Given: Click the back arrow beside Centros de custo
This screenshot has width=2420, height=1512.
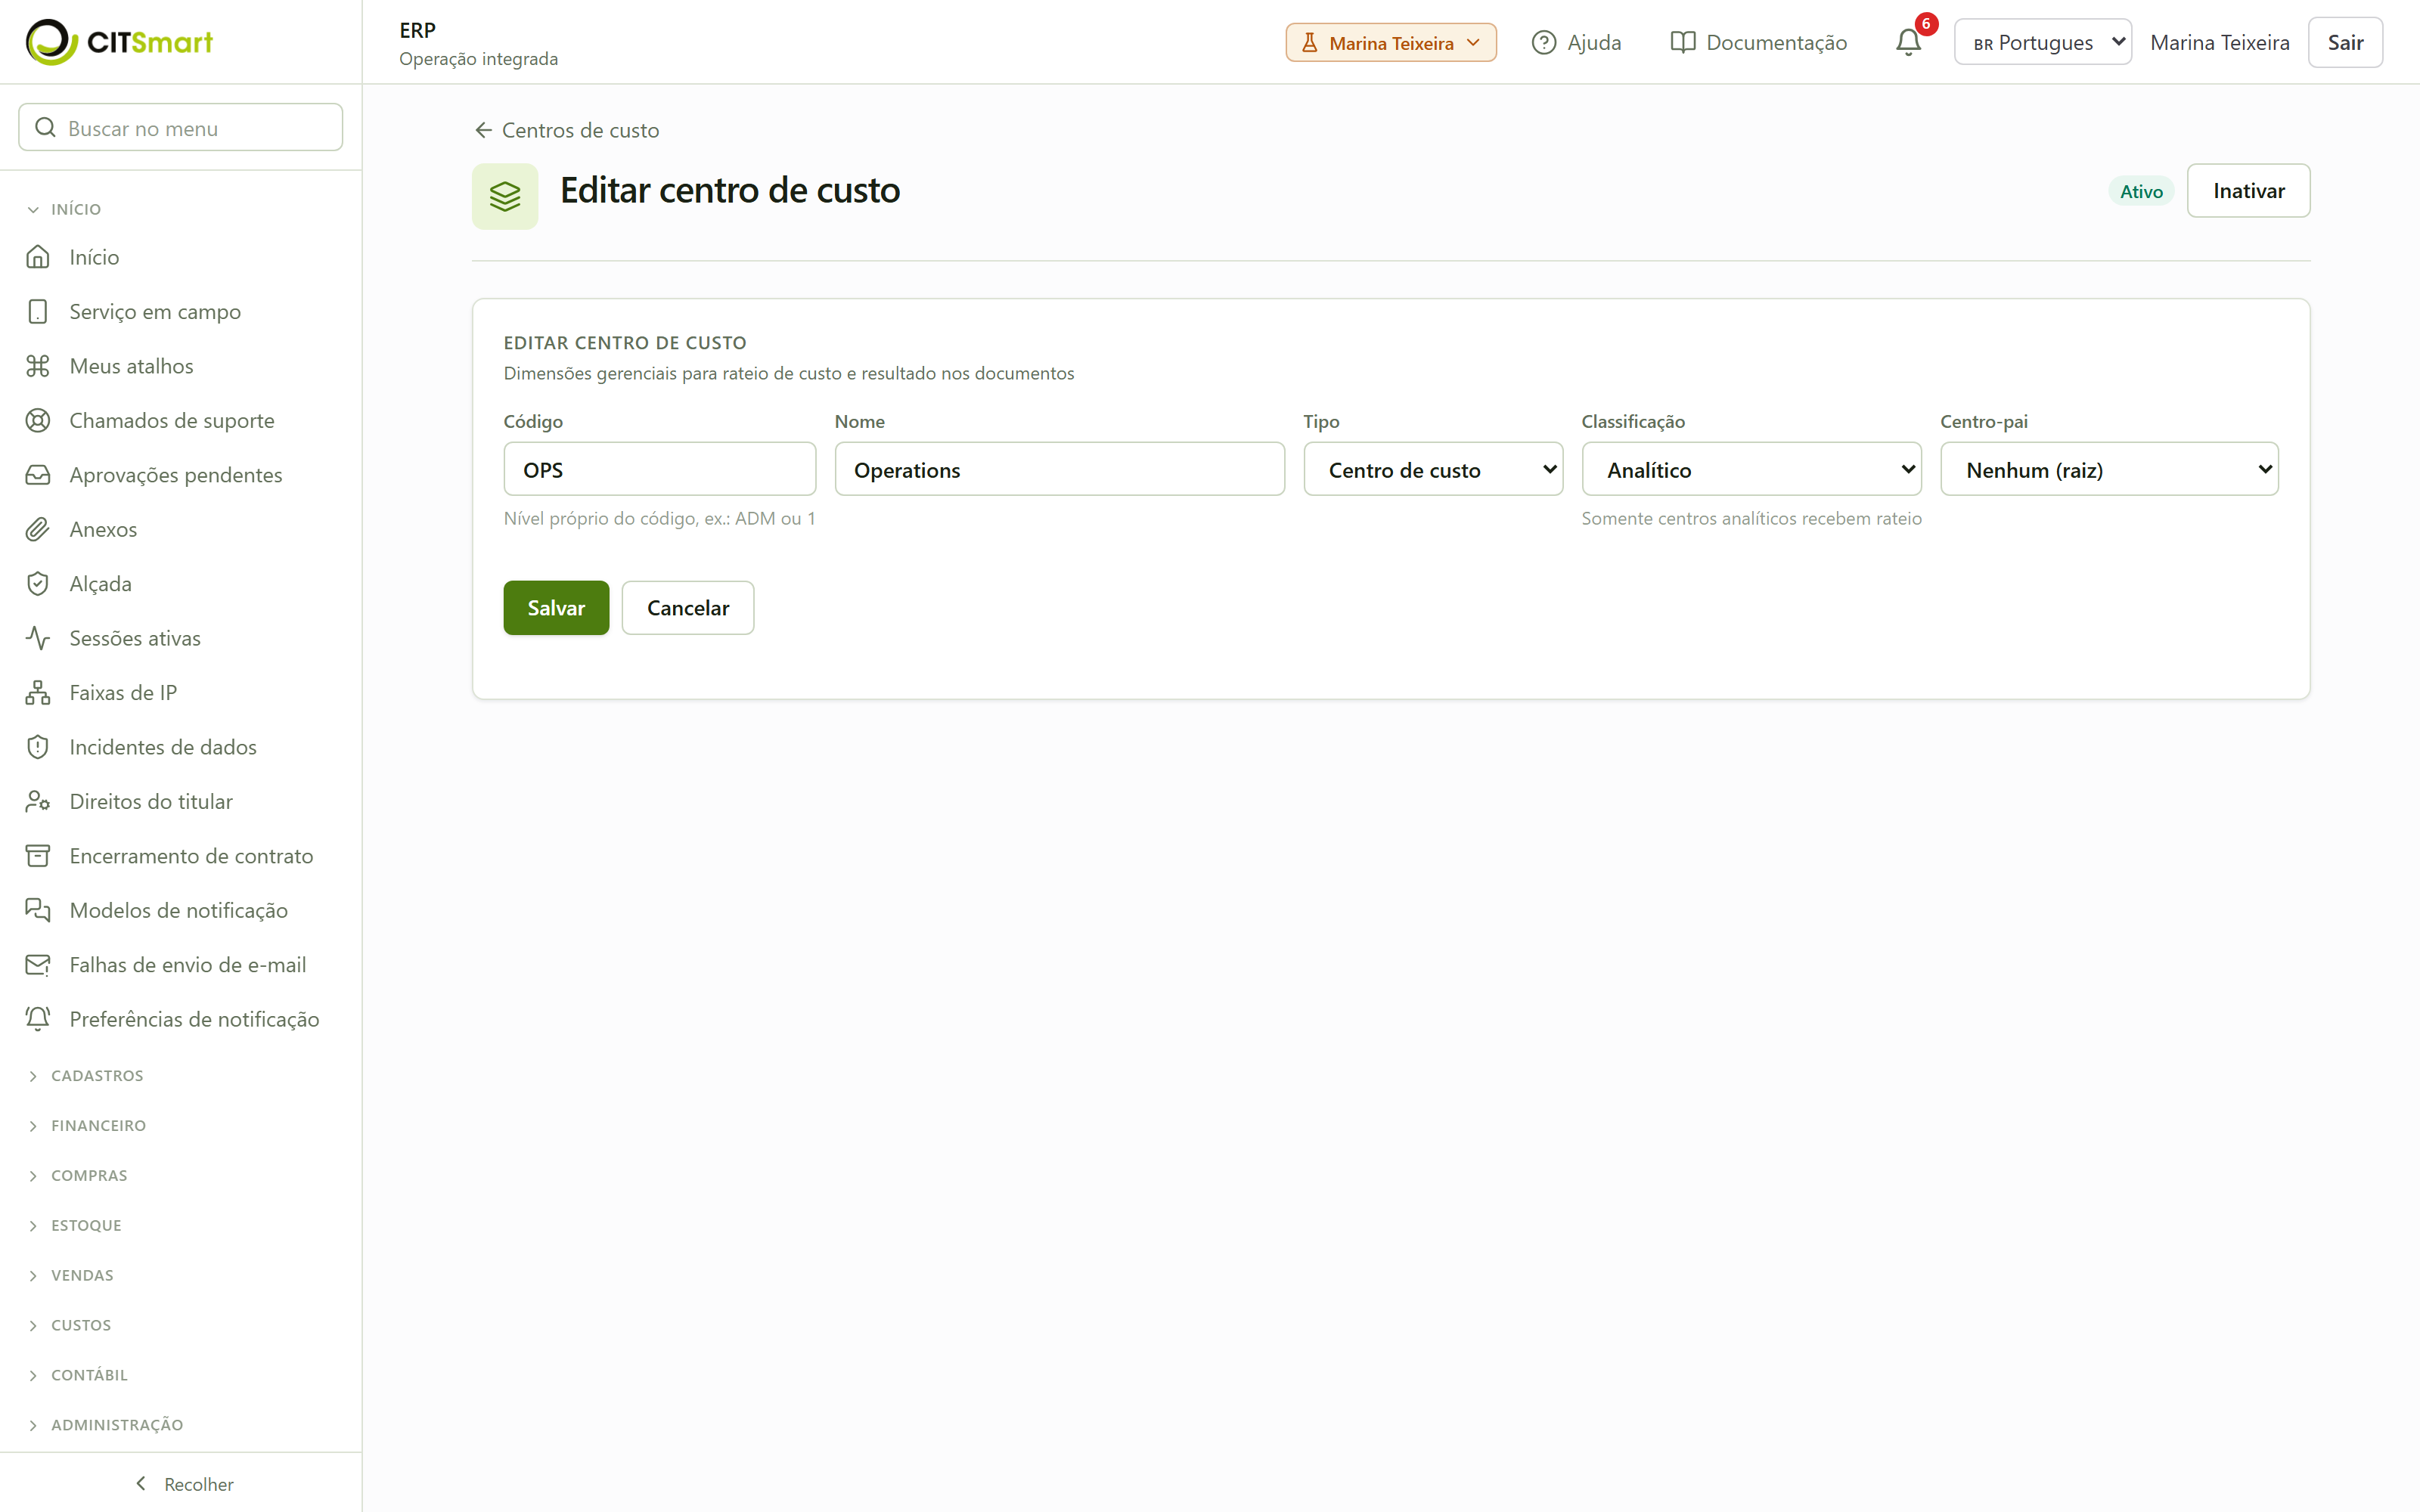Looking at the screenshot, I should [x=483, y=130].
